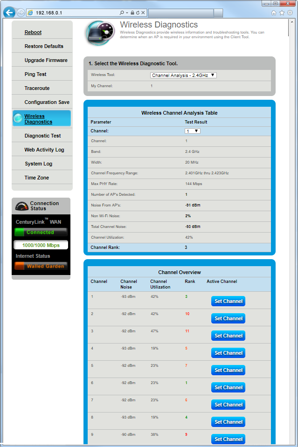The width and height of the screenshot is (298, 447).
Task: Click the address bar search magnifier icon
Action: coord(122,13)
